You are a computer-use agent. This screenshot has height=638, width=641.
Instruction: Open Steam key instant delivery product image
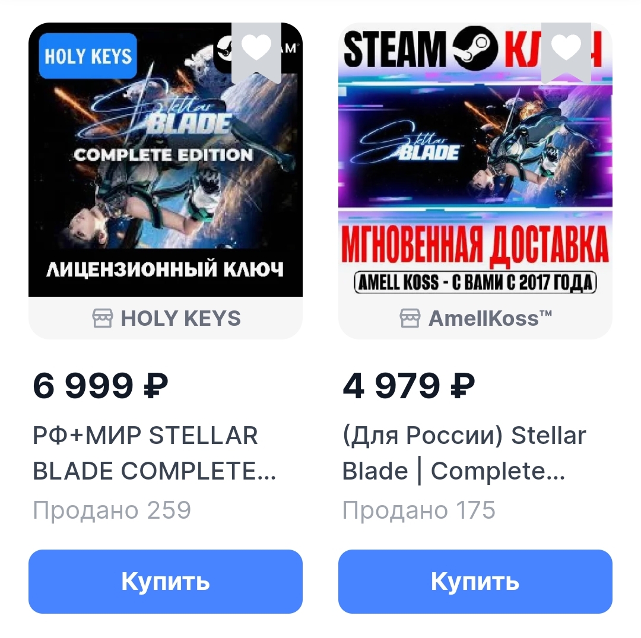point(475,160)
